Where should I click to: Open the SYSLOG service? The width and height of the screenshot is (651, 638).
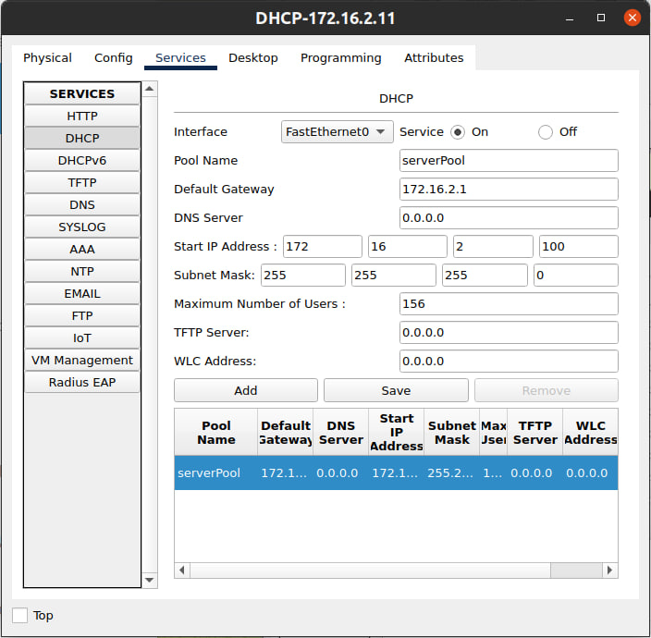point(82,227)
